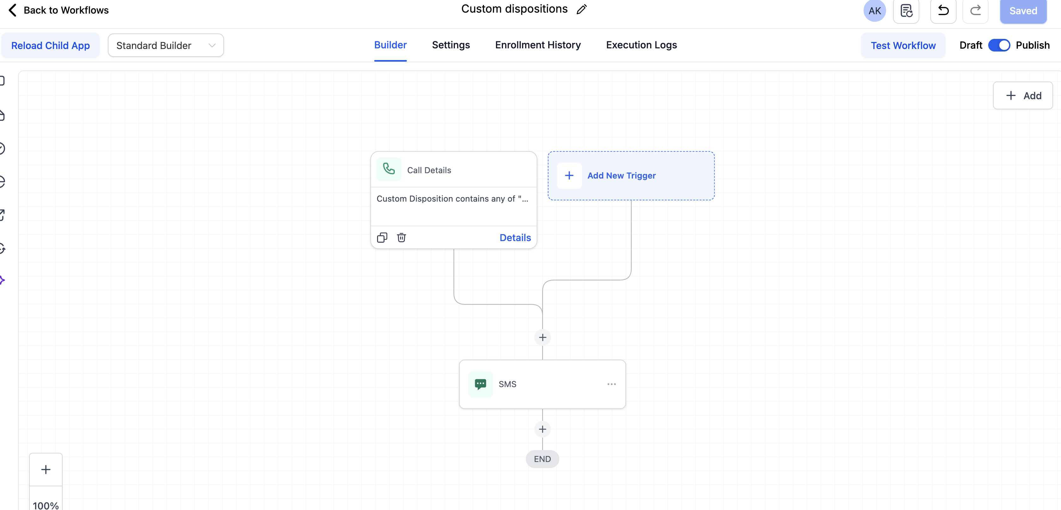
Task: Click the green phone icon in Call Details
Action: 389,169
